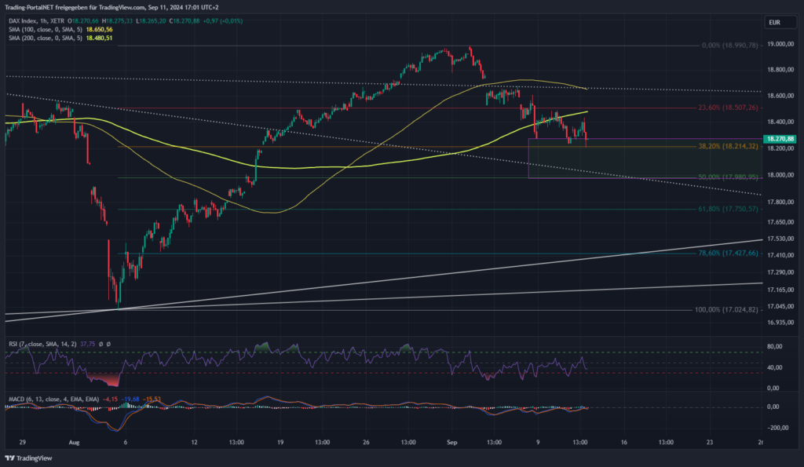The width and height of the screenshot is (804, 467).
Task: Select the 61,80% Fibonacci level label
Action: tap(728, 210)
